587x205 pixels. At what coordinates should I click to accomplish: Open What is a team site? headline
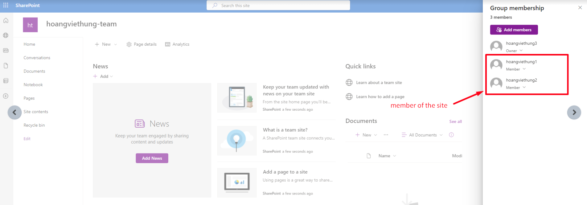pos(285,130)
